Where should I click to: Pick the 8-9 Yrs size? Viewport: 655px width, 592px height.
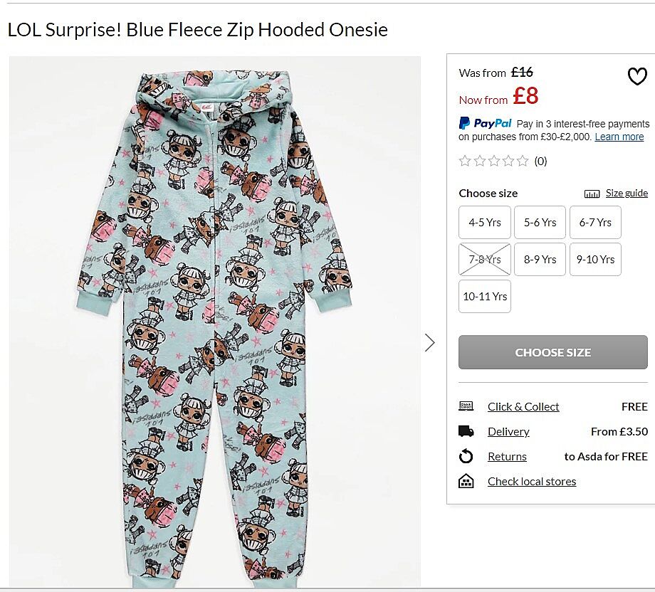(x=540, y=259)
